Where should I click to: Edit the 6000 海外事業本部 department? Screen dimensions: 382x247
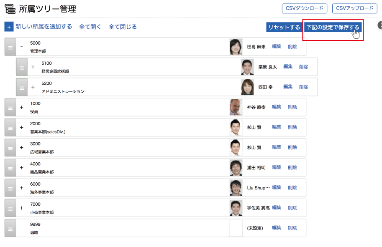tap(277, 187)
